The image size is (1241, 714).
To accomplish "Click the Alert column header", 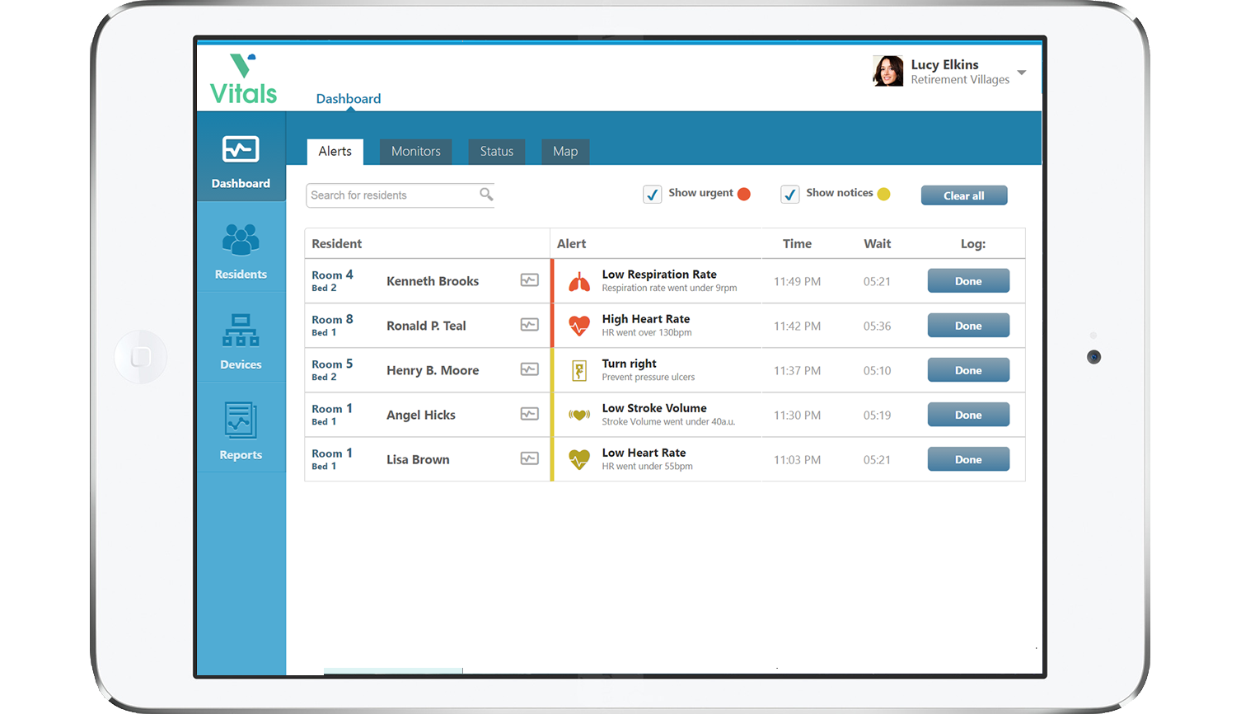I will click(571, 243).
